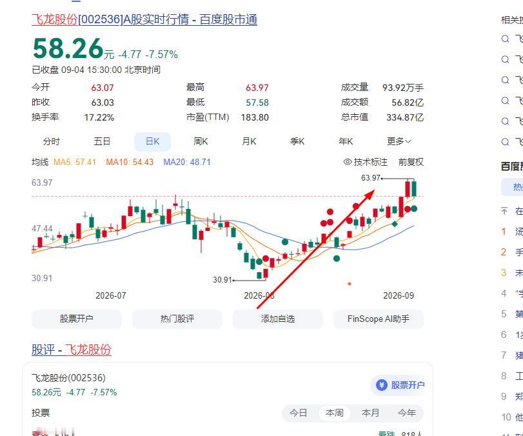Click the 63.97 peak candlestick on chart
This screenshot has width=523, height=436.
point(414,189)
